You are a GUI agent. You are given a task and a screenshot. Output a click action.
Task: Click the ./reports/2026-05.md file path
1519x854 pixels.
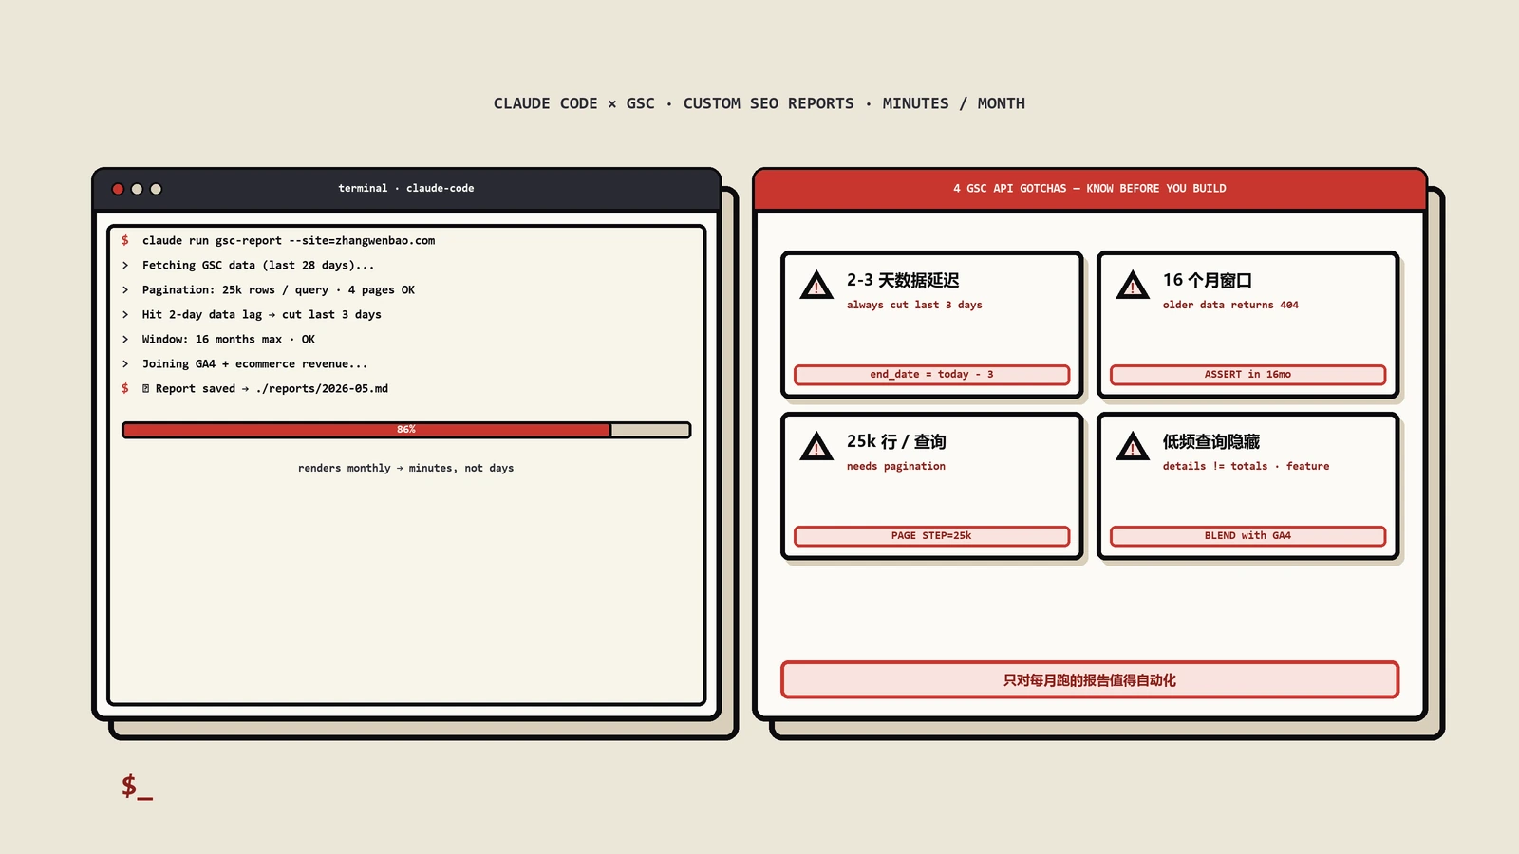[x=322, y=388]
